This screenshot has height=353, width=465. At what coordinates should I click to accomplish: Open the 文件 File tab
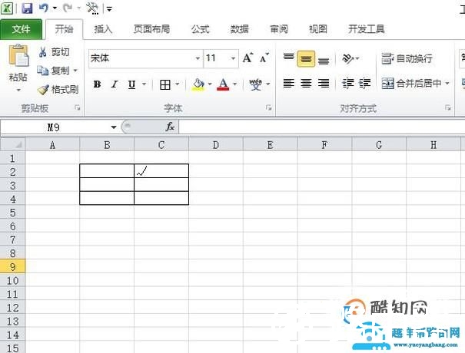21,29
